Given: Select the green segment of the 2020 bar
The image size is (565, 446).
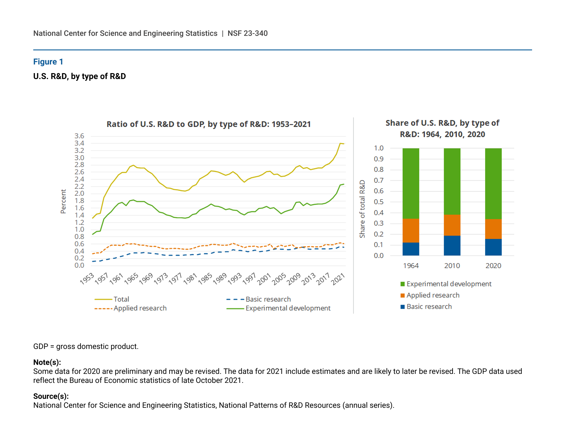Looking at the screenshot, I should tap(493, 183).
